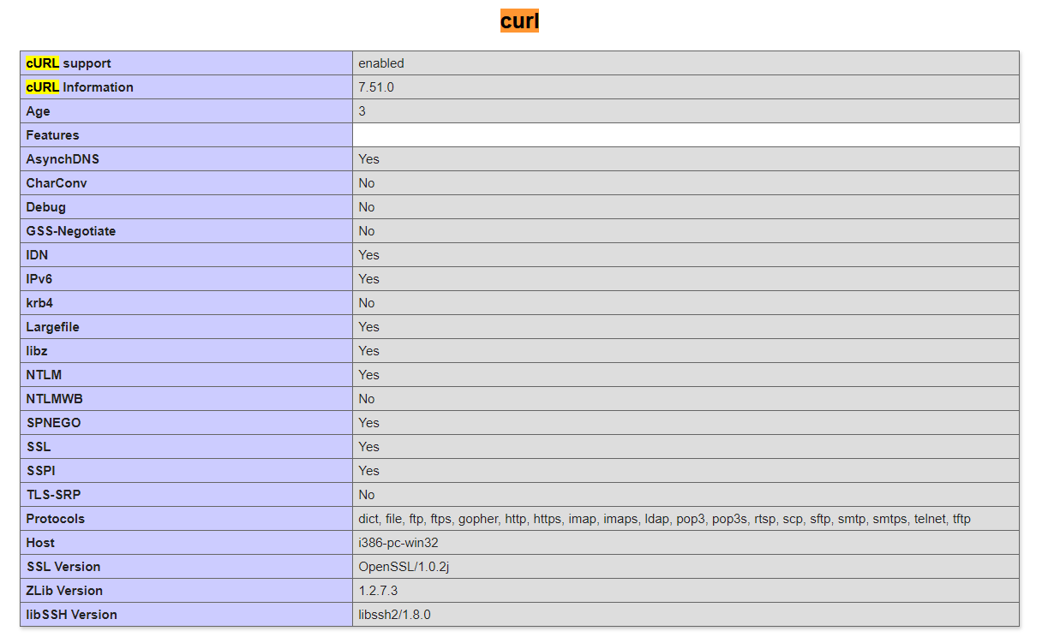Click the "SSPI" label cell
Viewport: 1048px width, 637px height.
(186, 471)
